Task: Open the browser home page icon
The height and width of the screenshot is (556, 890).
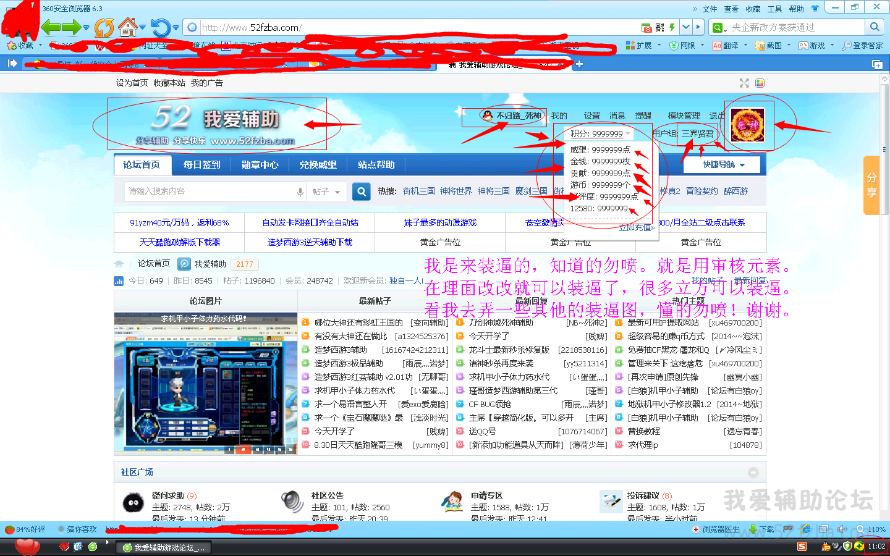Action: click(127, 27)
